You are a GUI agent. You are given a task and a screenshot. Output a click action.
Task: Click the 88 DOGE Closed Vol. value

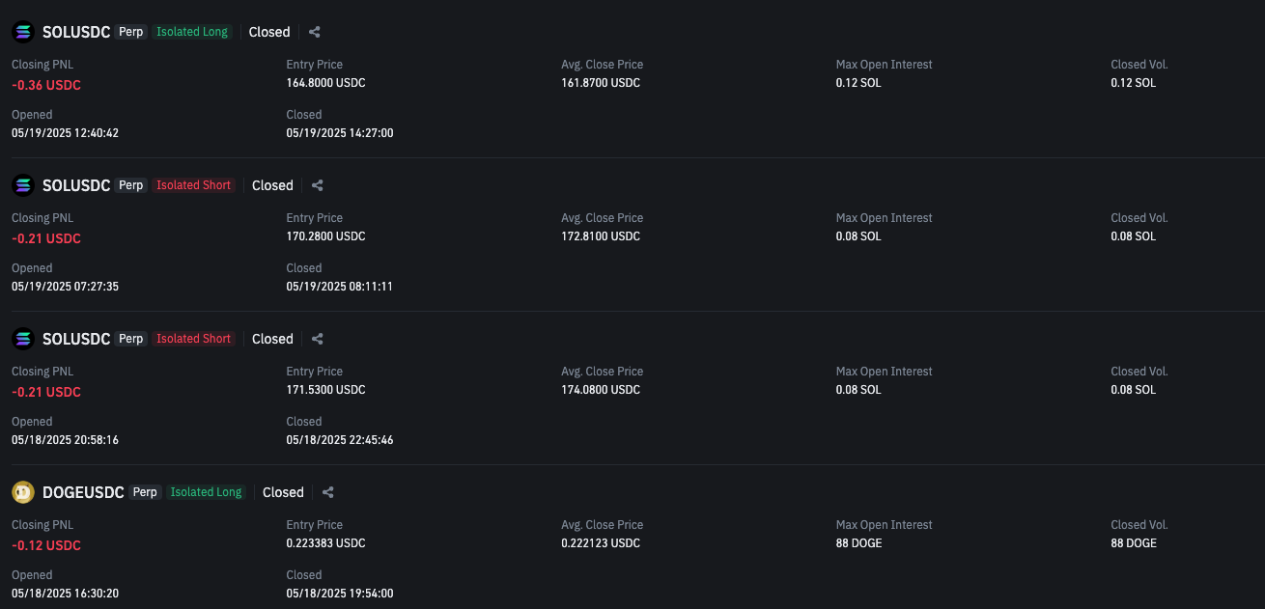1134,543
